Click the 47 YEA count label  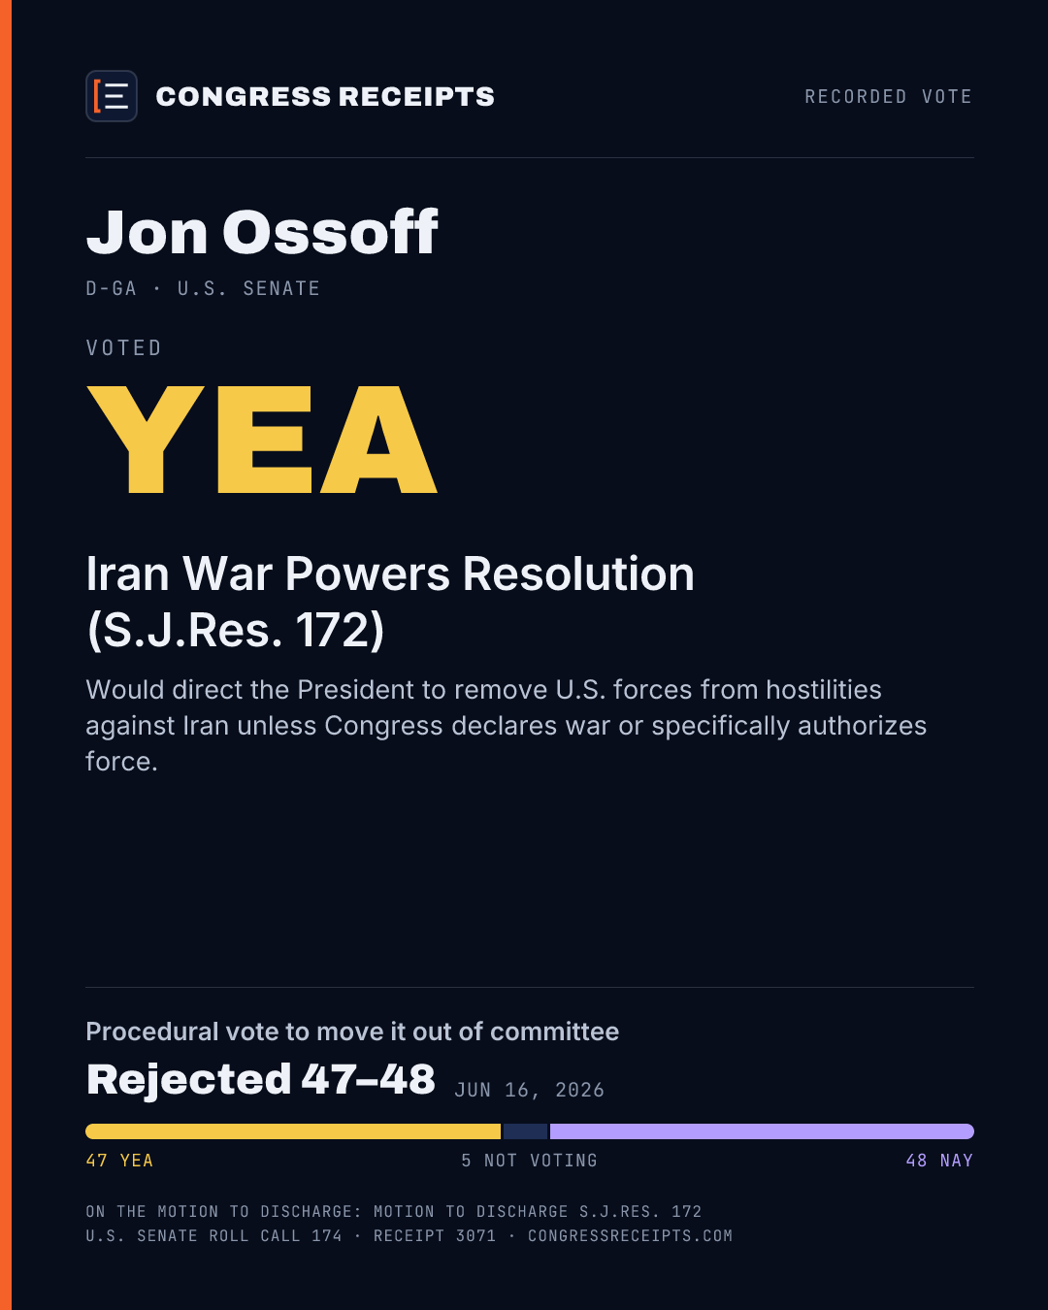point(119,1161)
